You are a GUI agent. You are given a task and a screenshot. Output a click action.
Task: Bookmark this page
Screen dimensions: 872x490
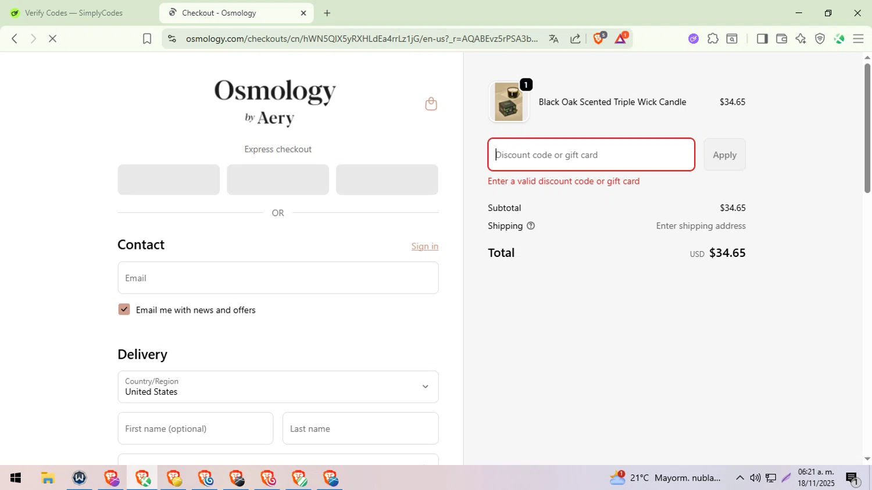[147, 38]
